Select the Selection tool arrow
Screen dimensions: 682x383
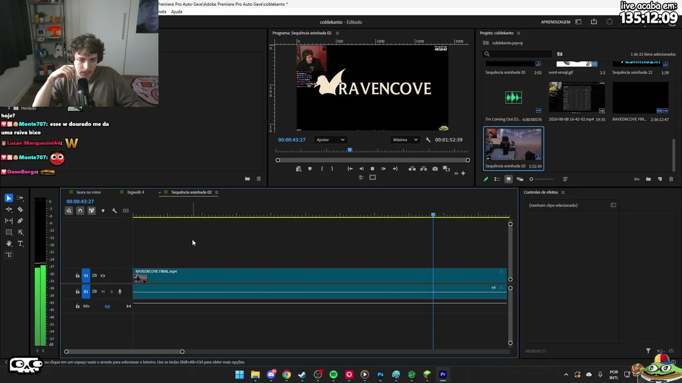9,198
